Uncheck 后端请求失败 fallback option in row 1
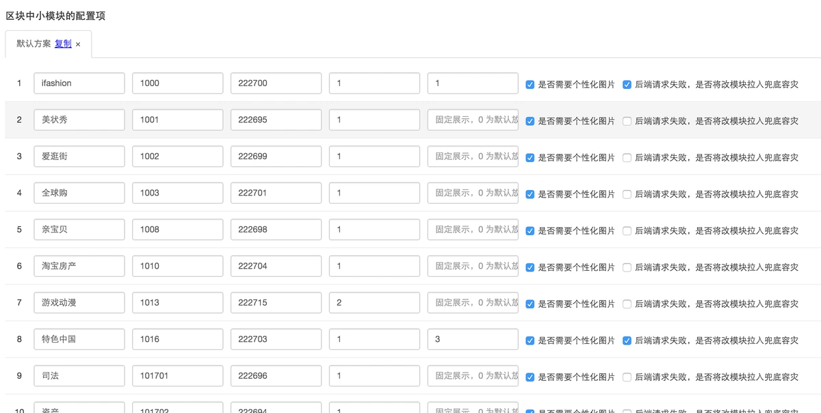This screenshot has height=413, width=821. 627,85
